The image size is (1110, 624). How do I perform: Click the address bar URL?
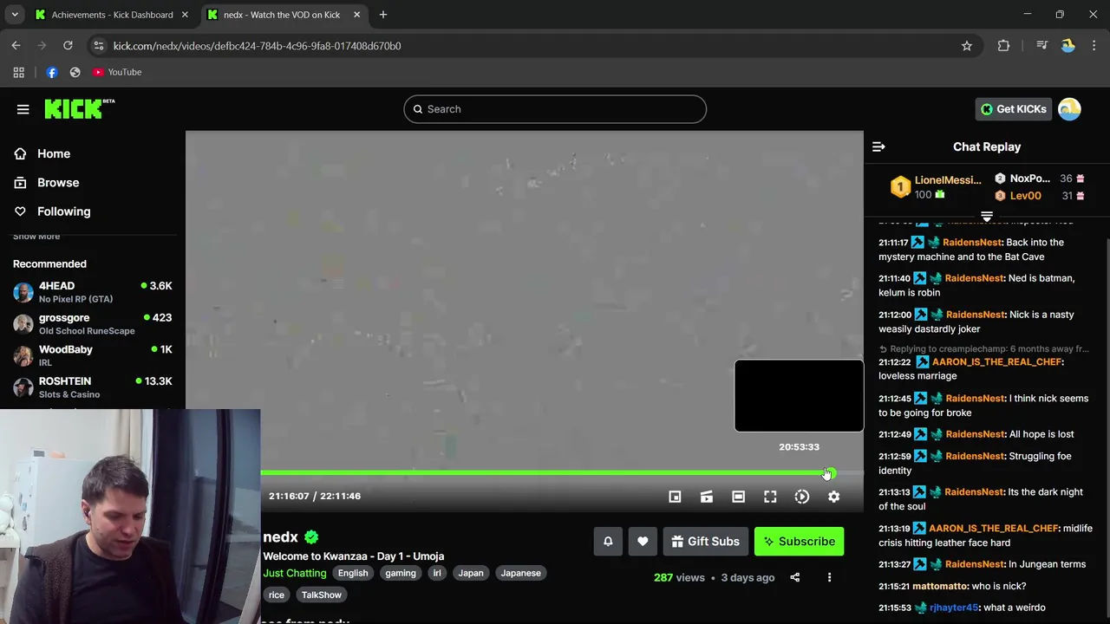[x=257, y=46]
